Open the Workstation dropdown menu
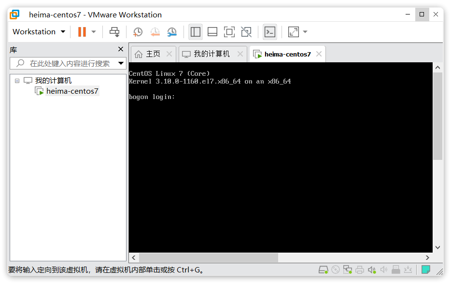 click(x=39, y=32)
